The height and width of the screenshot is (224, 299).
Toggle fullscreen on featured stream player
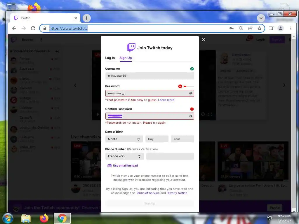210,114
